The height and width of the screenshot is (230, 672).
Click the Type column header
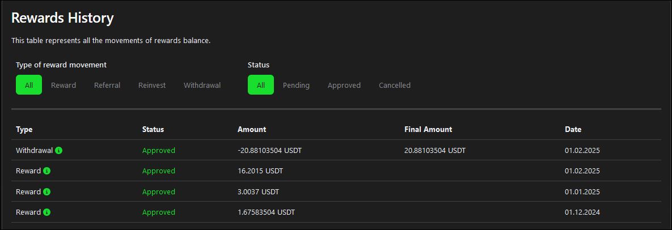(x=24, y=129)
